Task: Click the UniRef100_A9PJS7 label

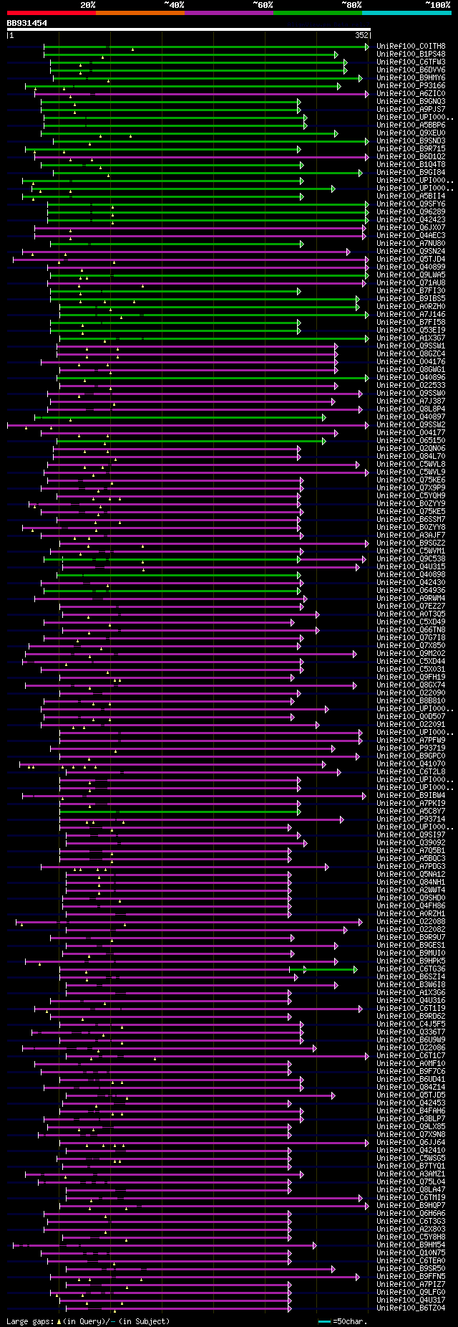Action: point(411,109)
